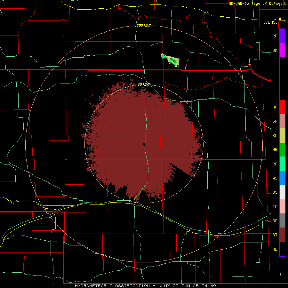Click the 'HR' legend label text
Screen dimensions: 288x288
(275, 150)
